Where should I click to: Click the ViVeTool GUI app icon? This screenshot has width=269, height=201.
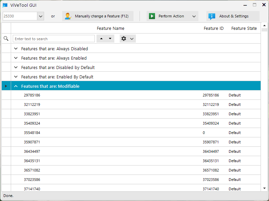[5, 5]
